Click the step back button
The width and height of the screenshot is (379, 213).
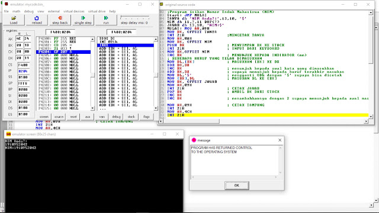pyautogui.click(x=60, y=20)
